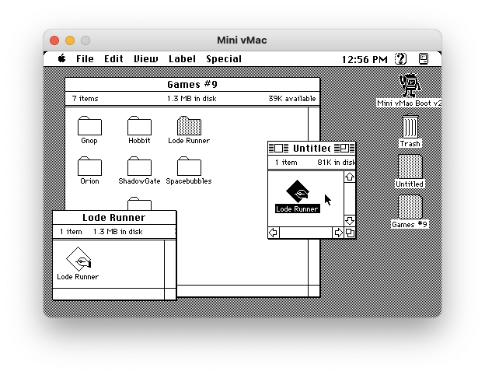Open the Special menu

click(x=224, y=59)
